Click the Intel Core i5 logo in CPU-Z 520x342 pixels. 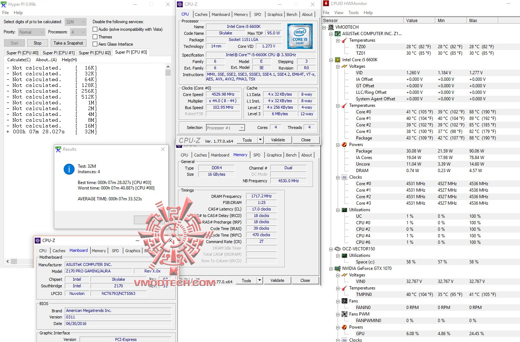point(300,36)
